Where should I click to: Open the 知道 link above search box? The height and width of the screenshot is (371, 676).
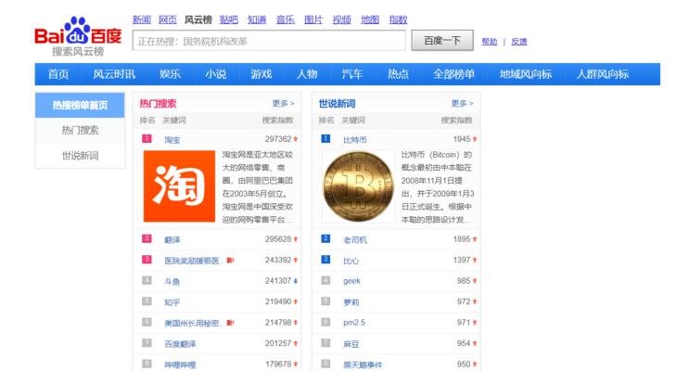pos(257,19)
